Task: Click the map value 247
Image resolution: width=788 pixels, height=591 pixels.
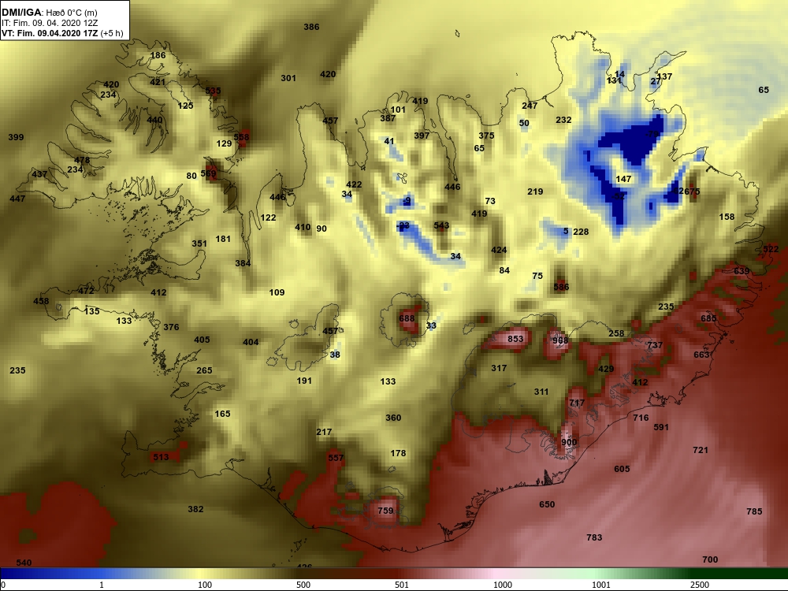Action: tap(530, 106)
